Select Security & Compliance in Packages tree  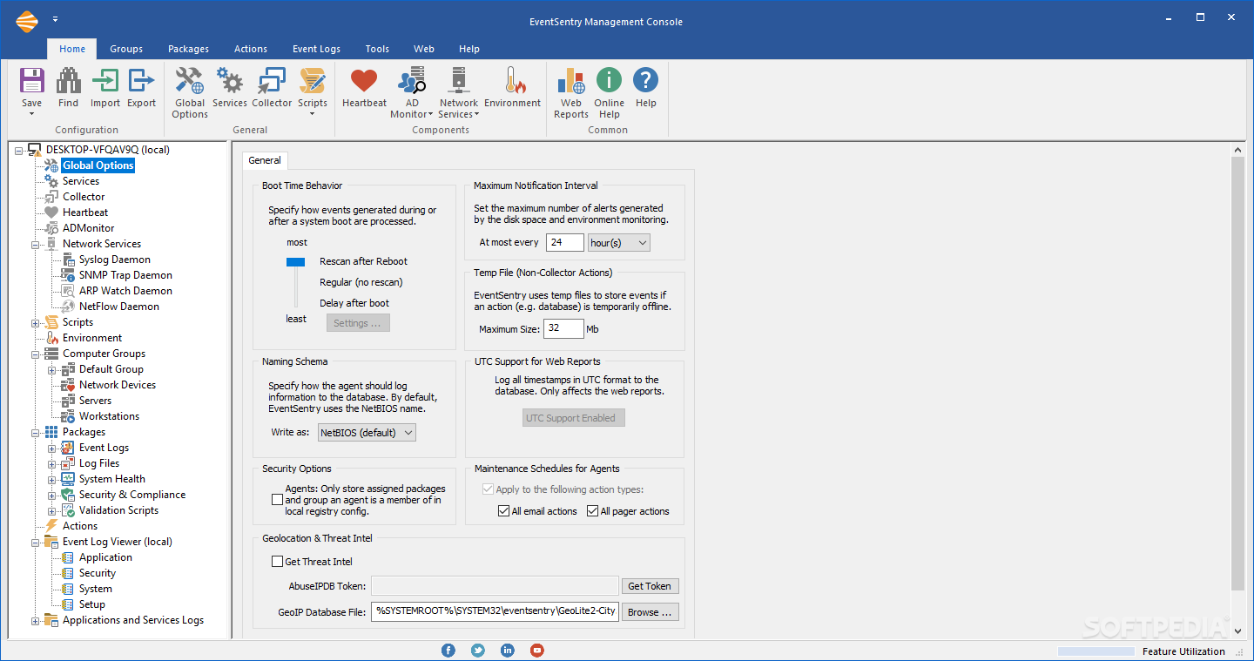point(132,495)
